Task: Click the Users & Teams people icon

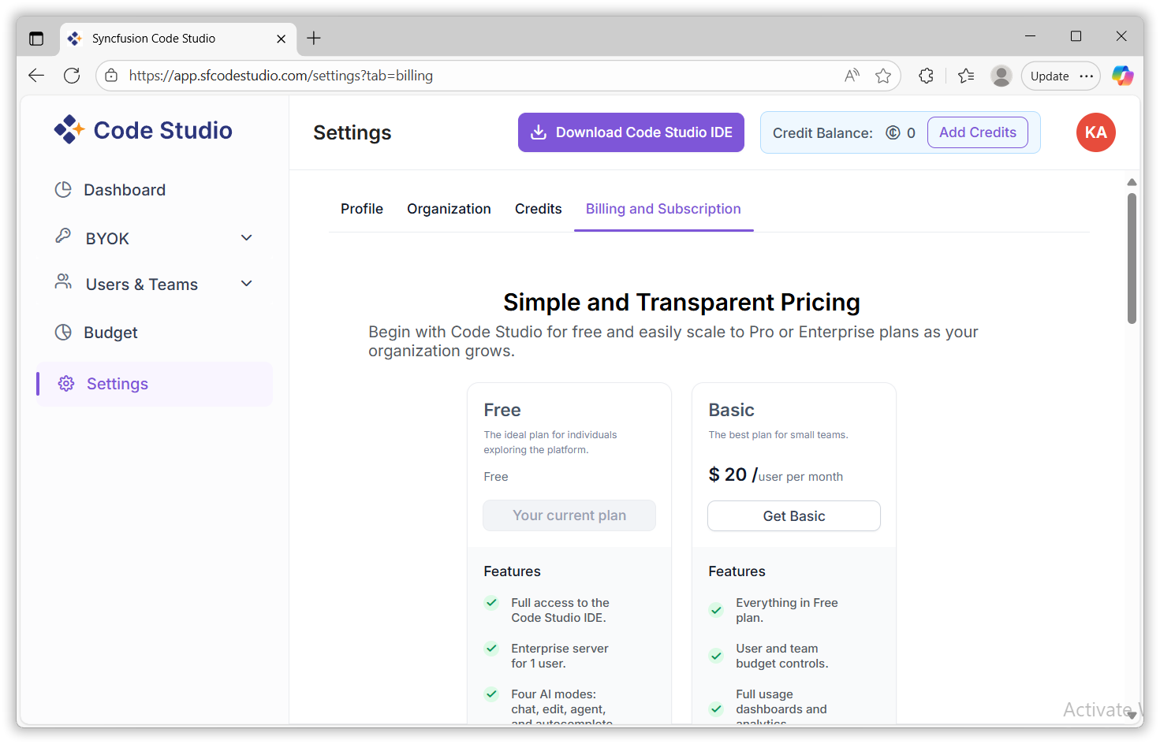Action: [63, 282]
